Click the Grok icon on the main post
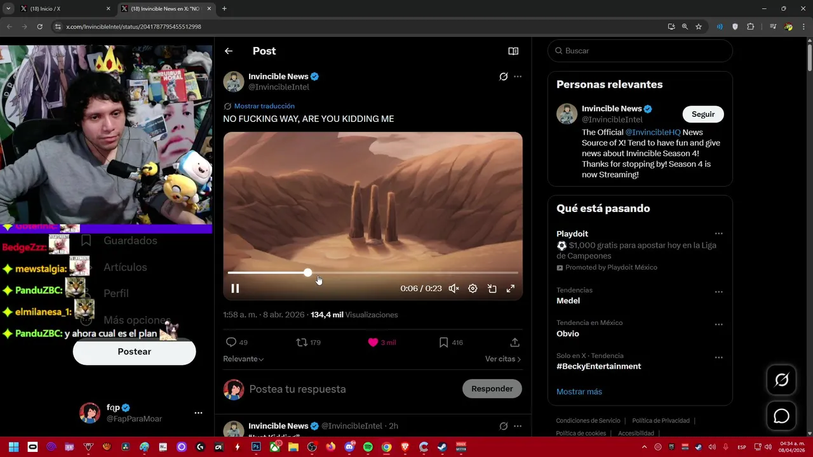The width and height of the screenshot is (813, 457). (503, 77)
